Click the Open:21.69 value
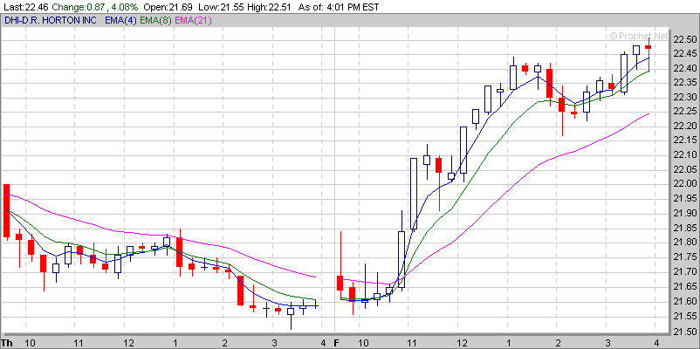 click(167, 7)
